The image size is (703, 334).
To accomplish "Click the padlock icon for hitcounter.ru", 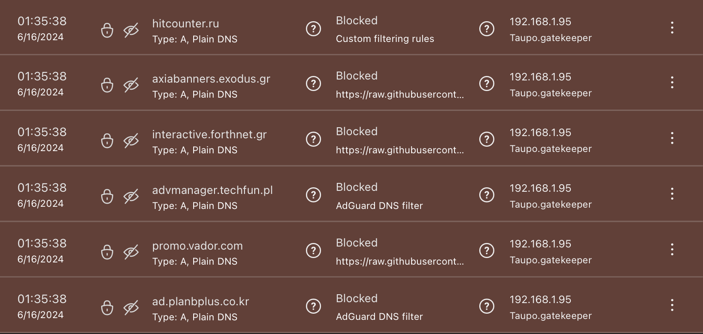I will pos(107,30).
